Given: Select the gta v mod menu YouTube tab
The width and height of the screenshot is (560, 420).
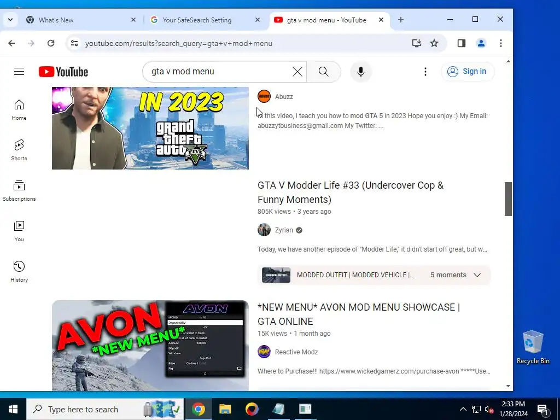Looking at the screenshot, I should (x=329, y=20).
